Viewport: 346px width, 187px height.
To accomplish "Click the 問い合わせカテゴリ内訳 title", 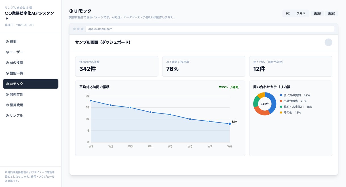I will [x=272, y=87].
